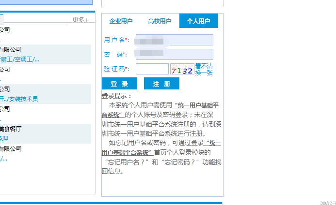Open the 厨工/空调工/... job listing

[19, 59]
